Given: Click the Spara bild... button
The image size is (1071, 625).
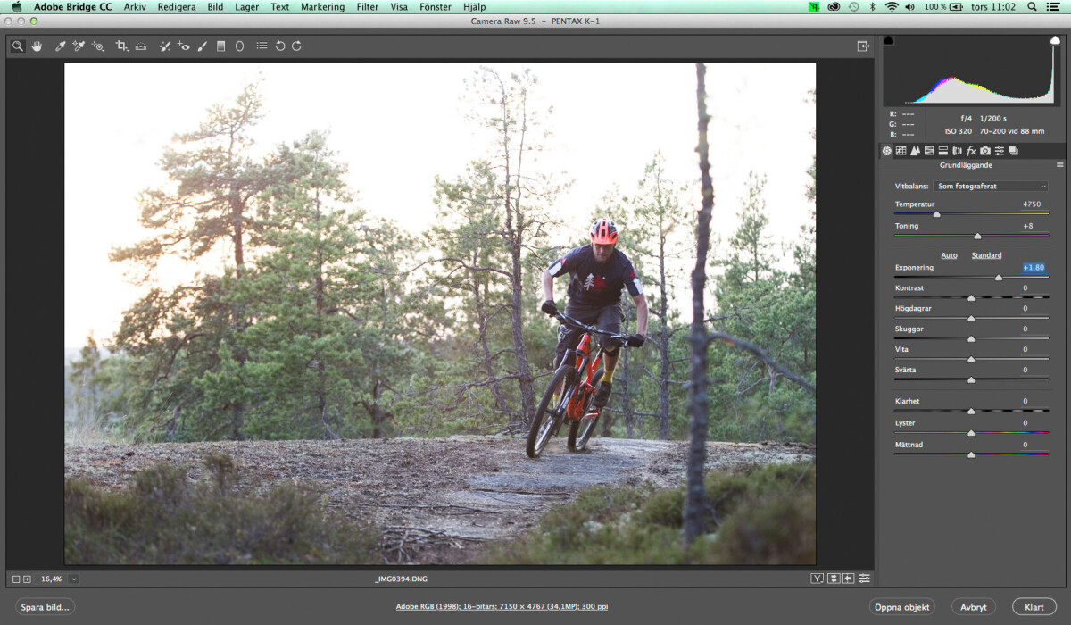Looking at the screenshot, I should click(45, 607).
